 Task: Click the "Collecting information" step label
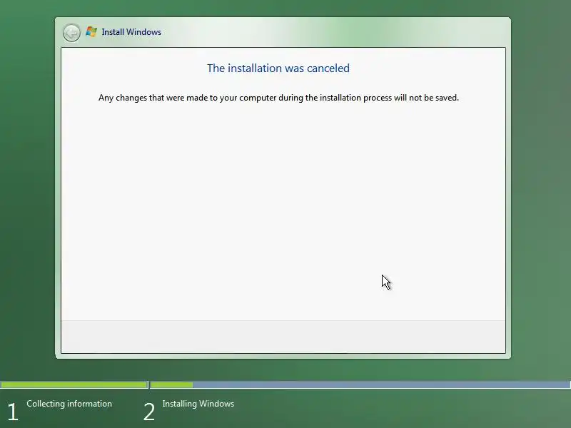point(69,404)
